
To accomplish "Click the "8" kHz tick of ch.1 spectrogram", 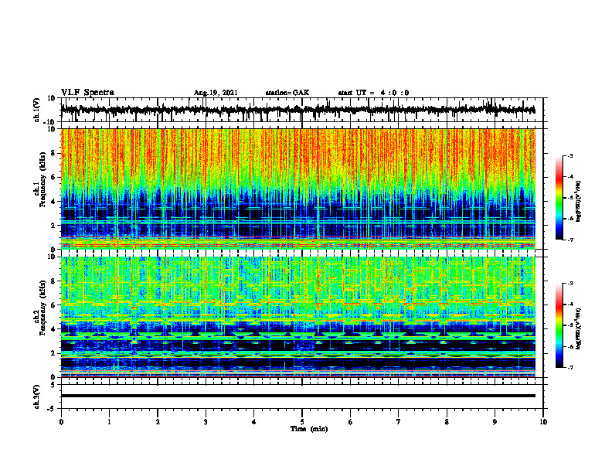I will (x=53, y=153).
